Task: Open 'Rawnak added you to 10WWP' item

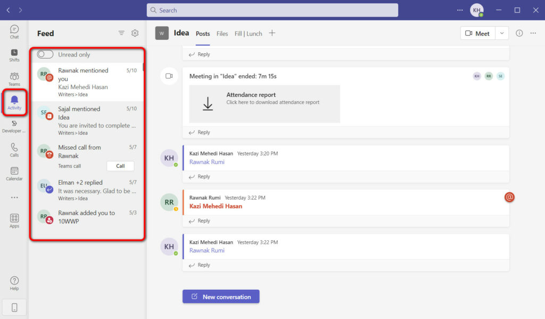Action: pos(87,217)
